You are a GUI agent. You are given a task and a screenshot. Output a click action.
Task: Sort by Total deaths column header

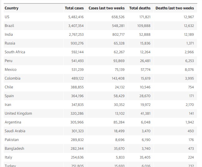click(x=140, y=8)
